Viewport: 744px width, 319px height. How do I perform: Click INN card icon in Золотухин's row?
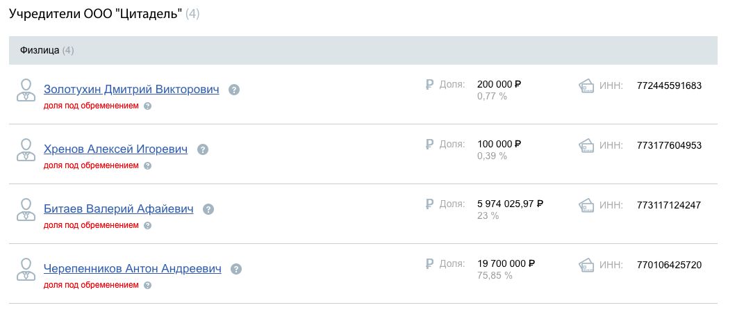(x=587, y=85)
